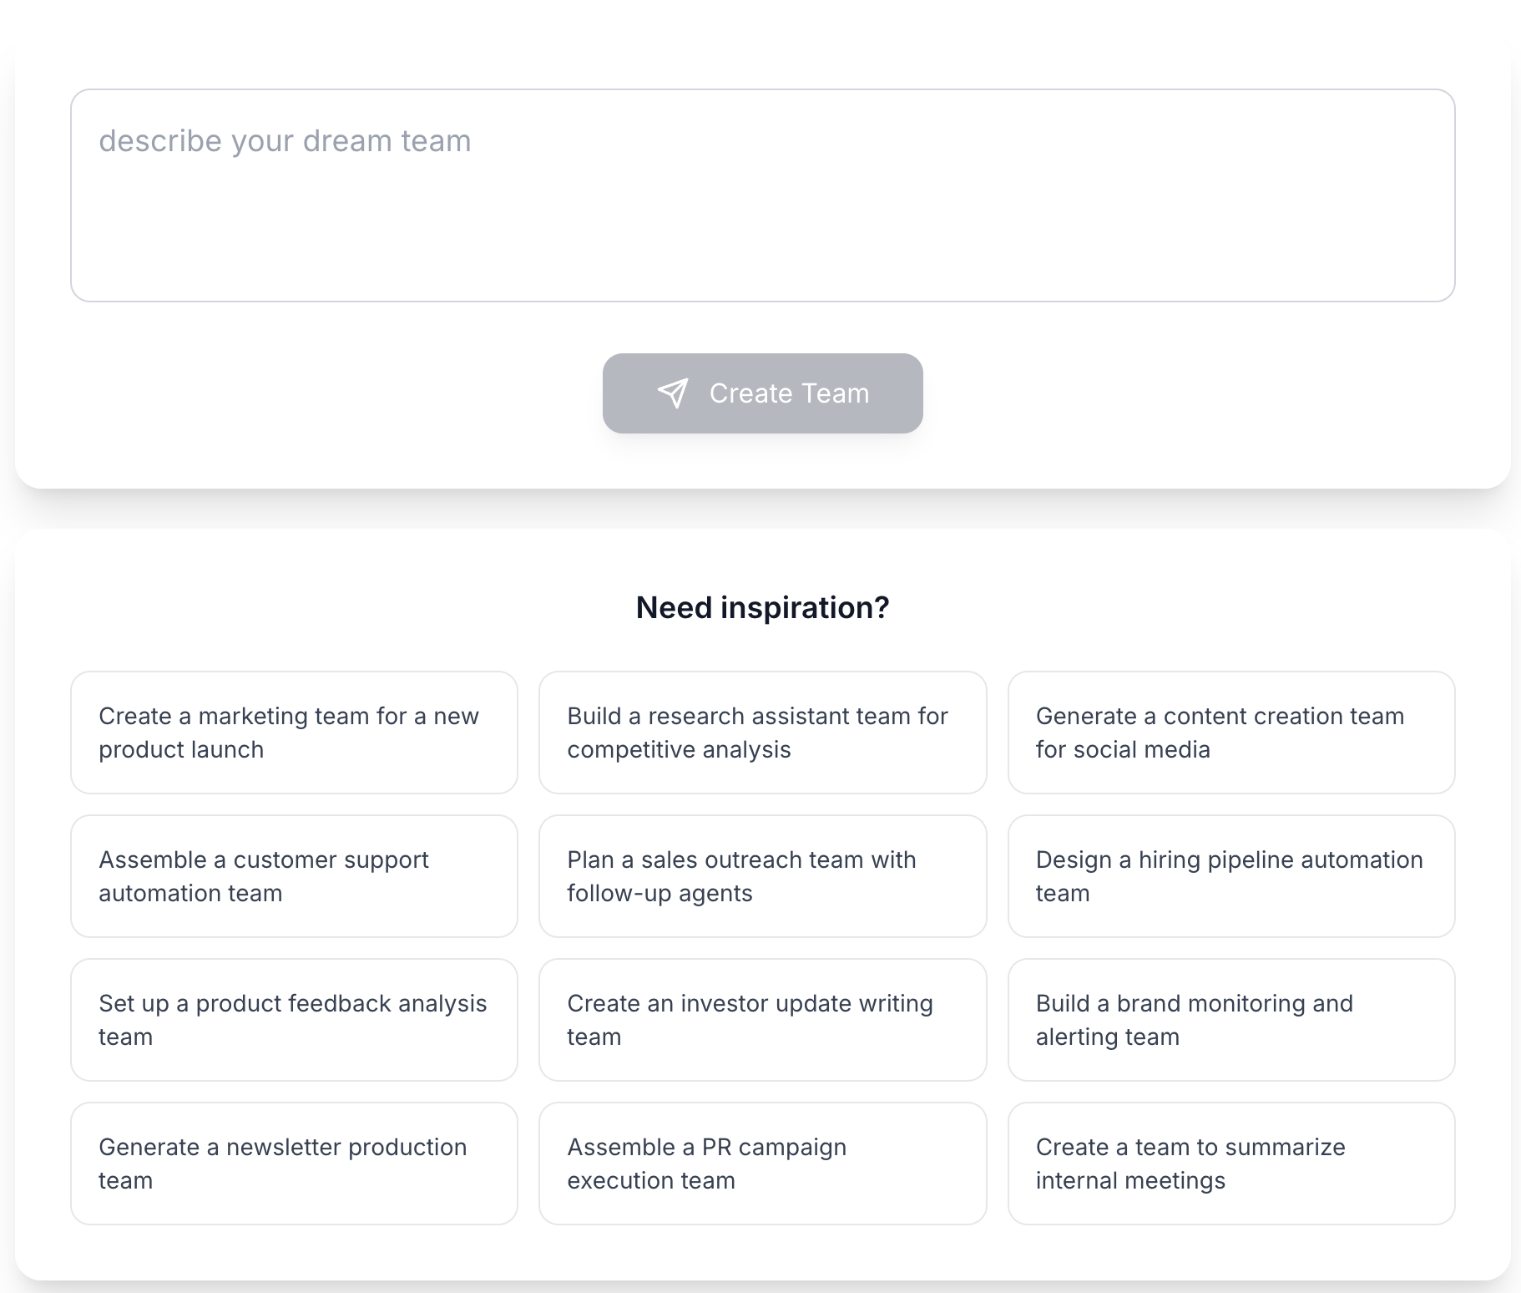Choose the sales outreach team with follow-up agents
Image resolution: width=1521 pixels, height=1293 pixels.
pos(762,876)
